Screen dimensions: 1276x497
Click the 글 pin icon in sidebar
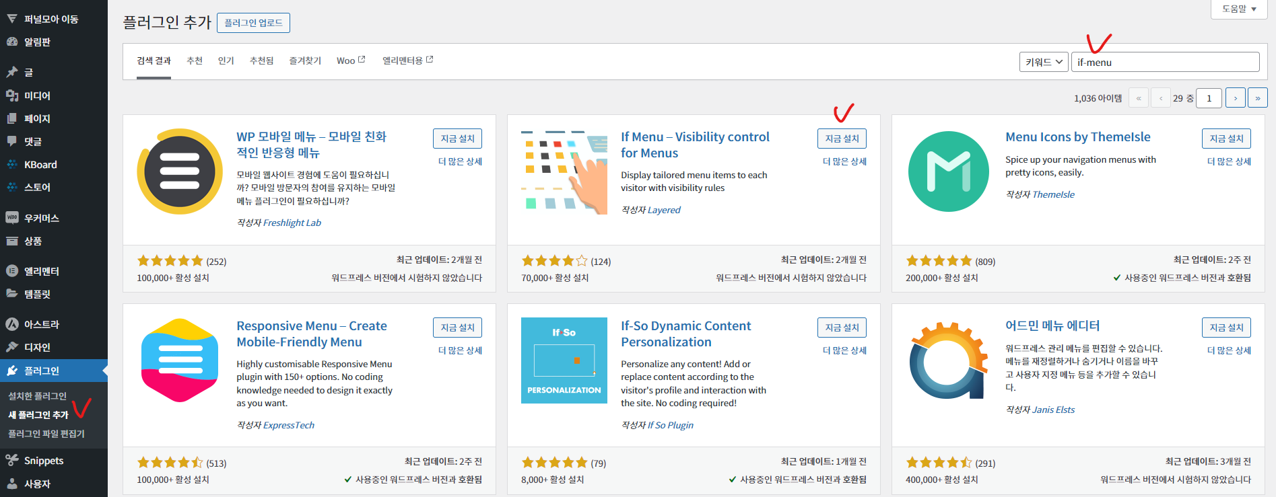click(x=12, y=72)
